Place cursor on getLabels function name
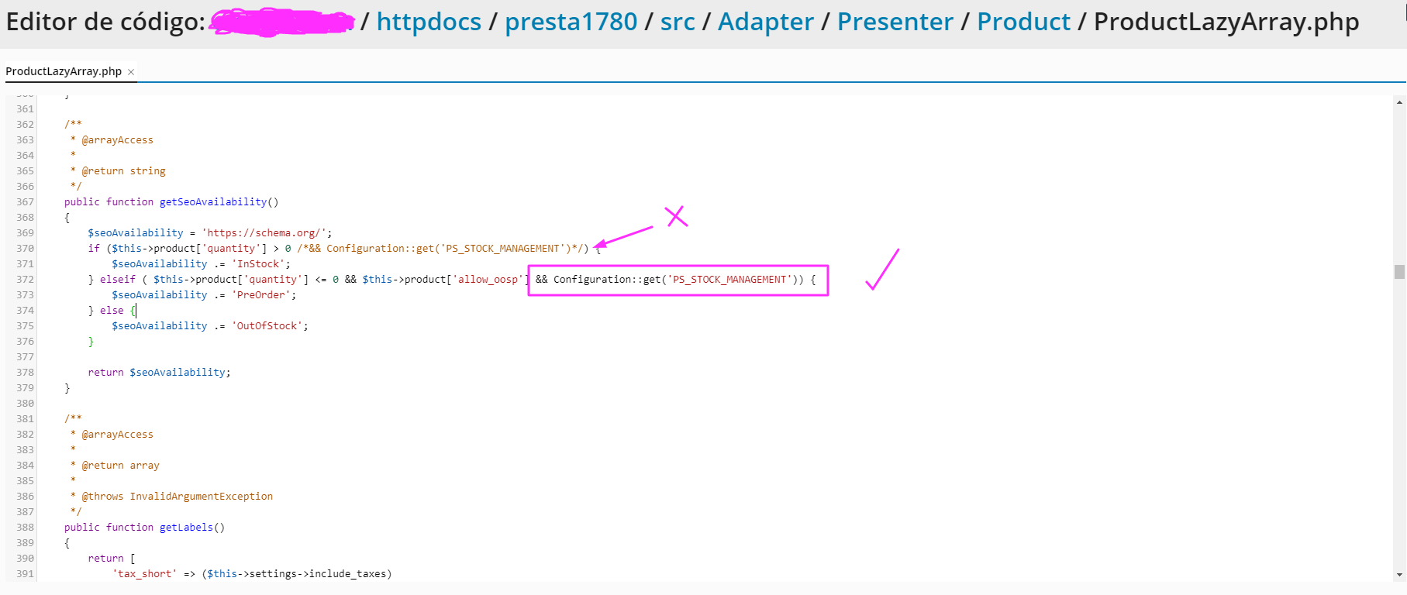Screen dimensions: 1407x595 tap(186, 528)
